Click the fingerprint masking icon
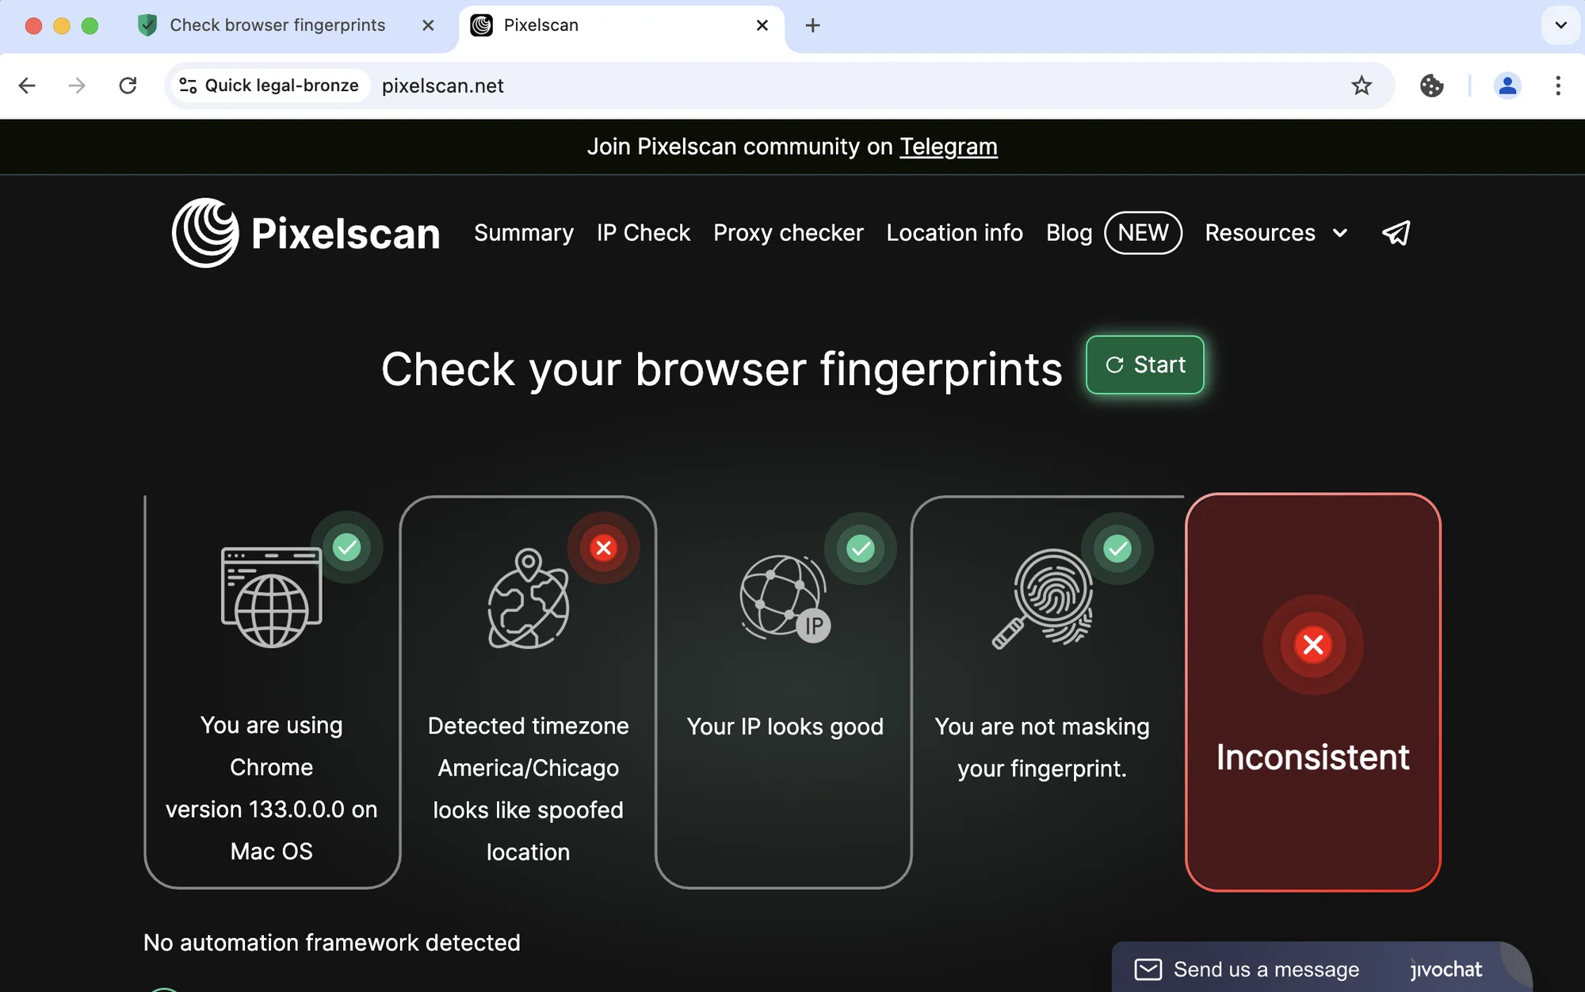This screenshot has width=1585, height=992. (1044, 595)
